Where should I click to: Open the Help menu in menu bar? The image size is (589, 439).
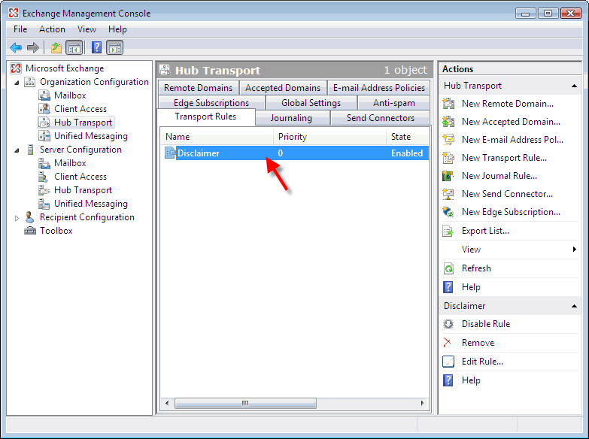(117, 29)
